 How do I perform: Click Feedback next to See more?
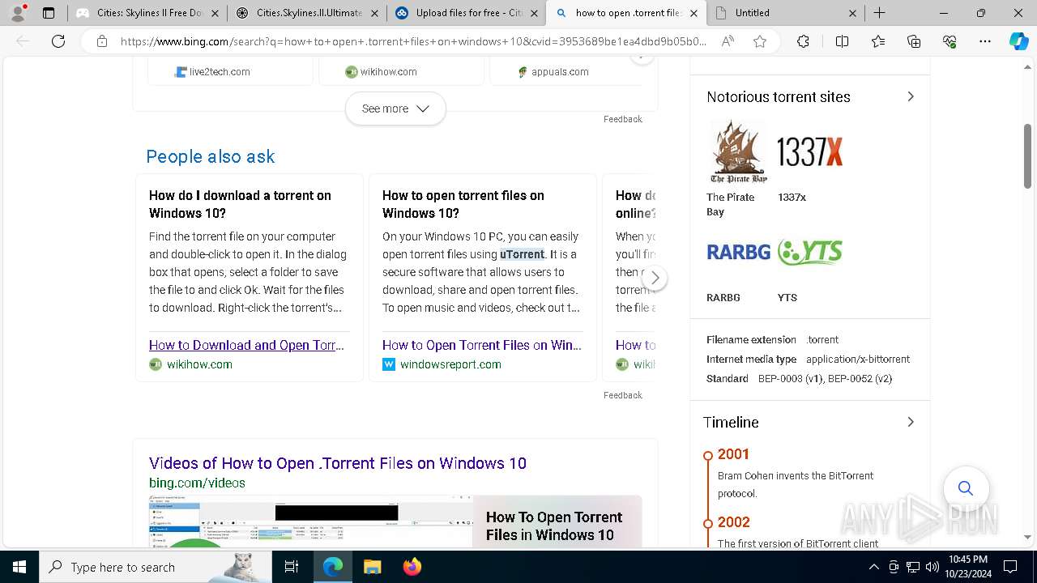pyautogui.click(x=622, y=119)
